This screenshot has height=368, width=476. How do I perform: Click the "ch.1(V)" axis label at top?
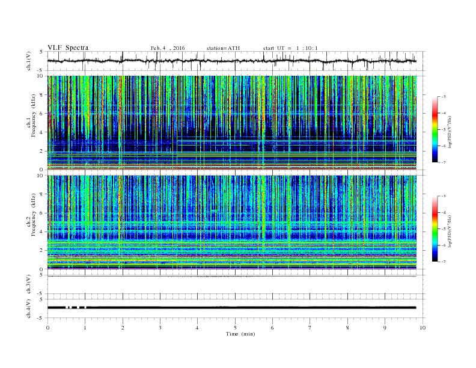(29, 61)
